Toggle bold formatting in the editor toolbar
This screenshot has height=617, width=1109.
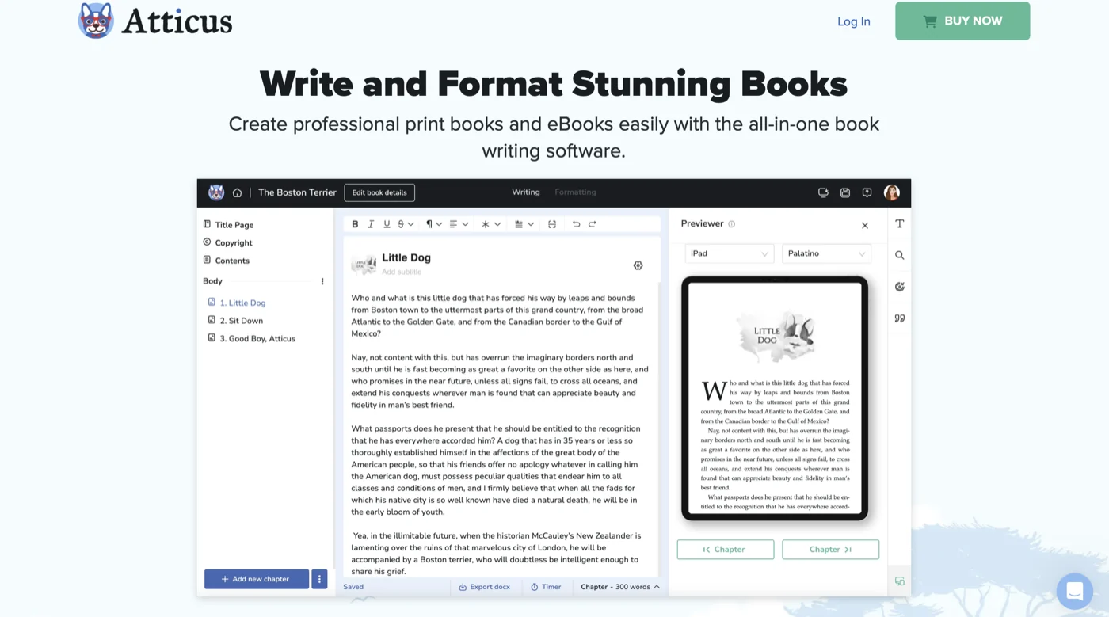pyautogui.click(x=355, y=224)
